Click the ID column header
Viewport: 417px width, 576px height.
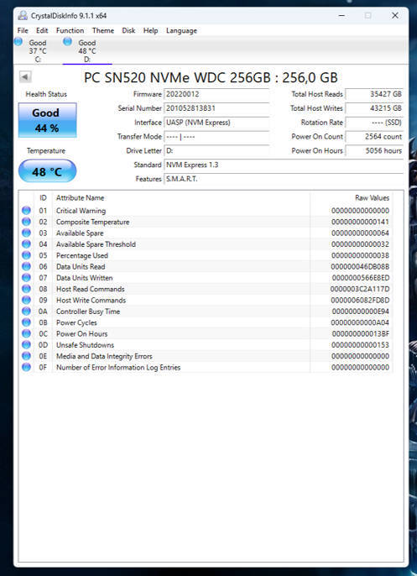coord(43,197)
